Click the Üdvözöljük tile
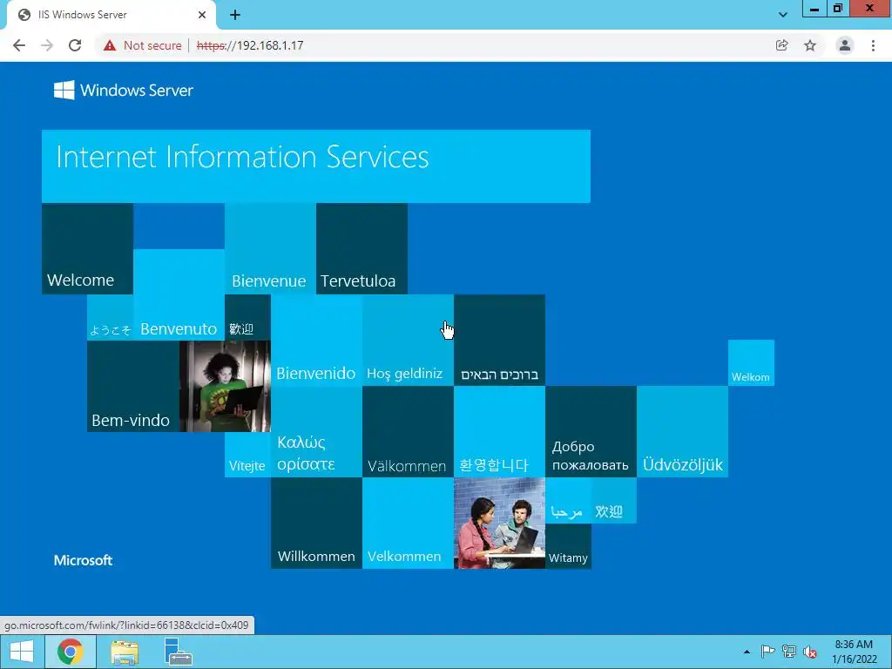The image size is (892, 669). click(683, 432)
